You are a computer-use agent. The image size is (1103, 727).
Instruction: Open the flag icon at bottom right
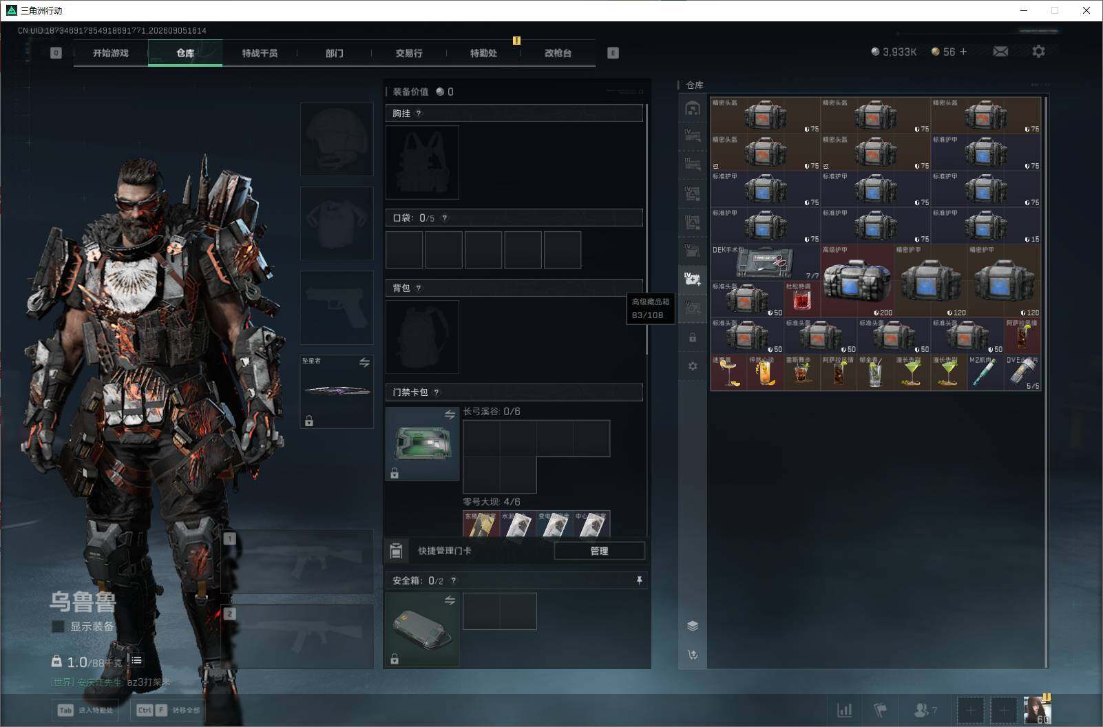click(x=880, y=710)
